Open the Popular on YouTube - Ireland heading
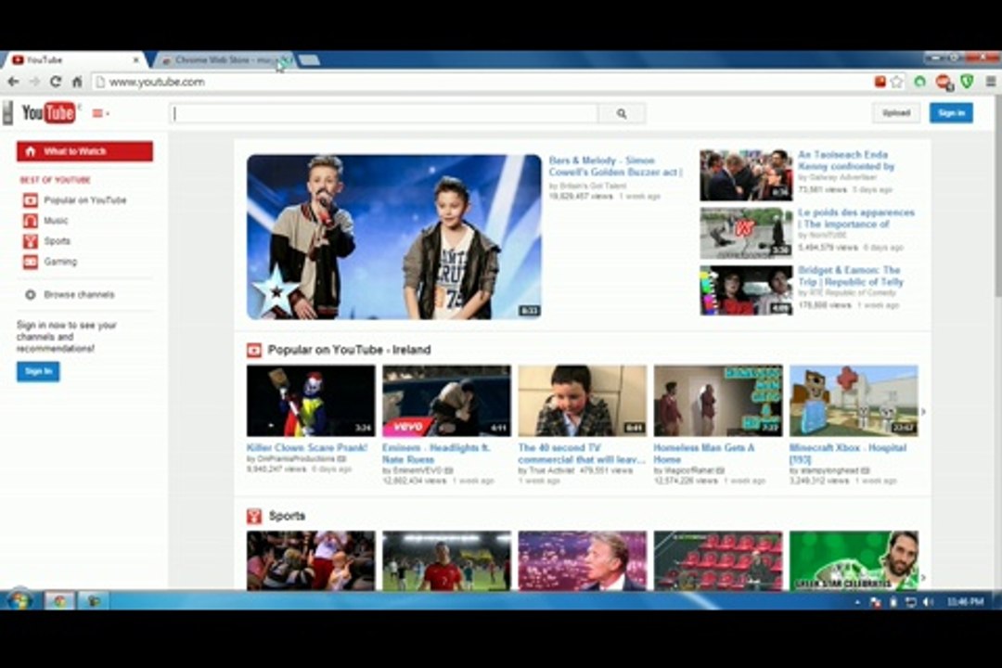The image size is (1002, 668). (x=349, y=350)
